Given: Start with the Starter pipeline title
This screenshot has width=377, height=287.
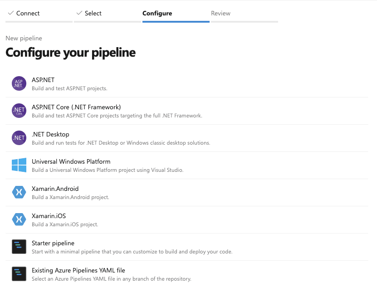Looking at the screenshot, I should click(x=53, y=243).
